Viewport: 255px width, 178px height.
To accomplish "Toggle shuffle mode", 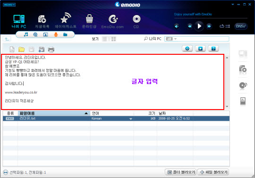I will tap(228, 26).
